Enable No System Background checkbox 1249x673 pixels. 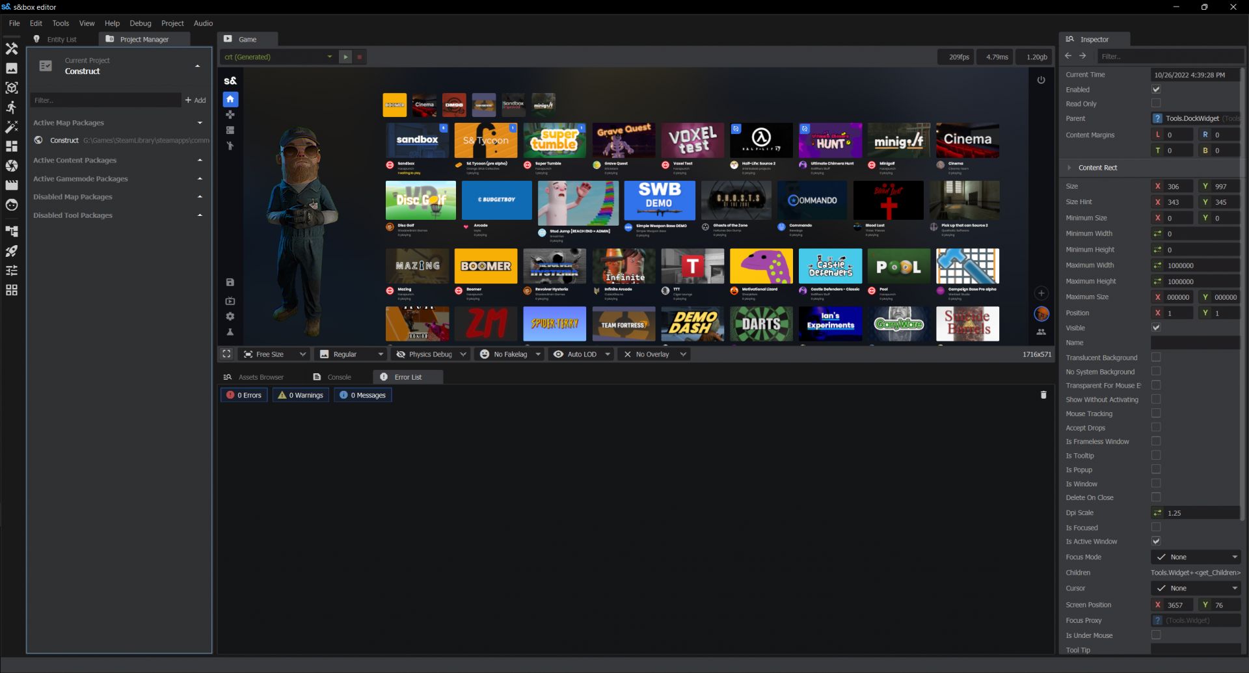1156,371
